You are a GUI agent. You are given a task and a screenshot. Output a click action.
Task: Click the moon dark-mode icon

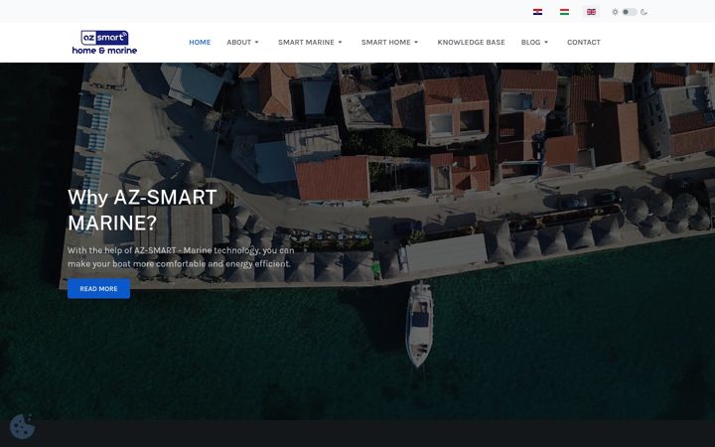[643, 12]
